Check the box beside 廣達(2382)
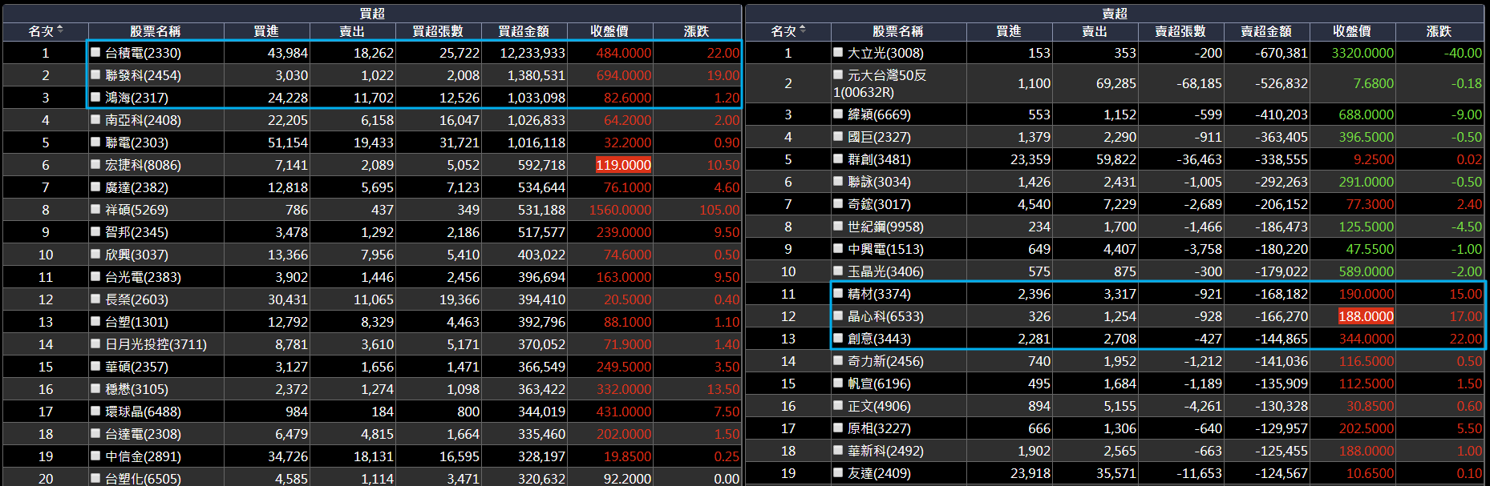Image resolution: width=1490 pixels, height=486 pixels. point(95,187)
